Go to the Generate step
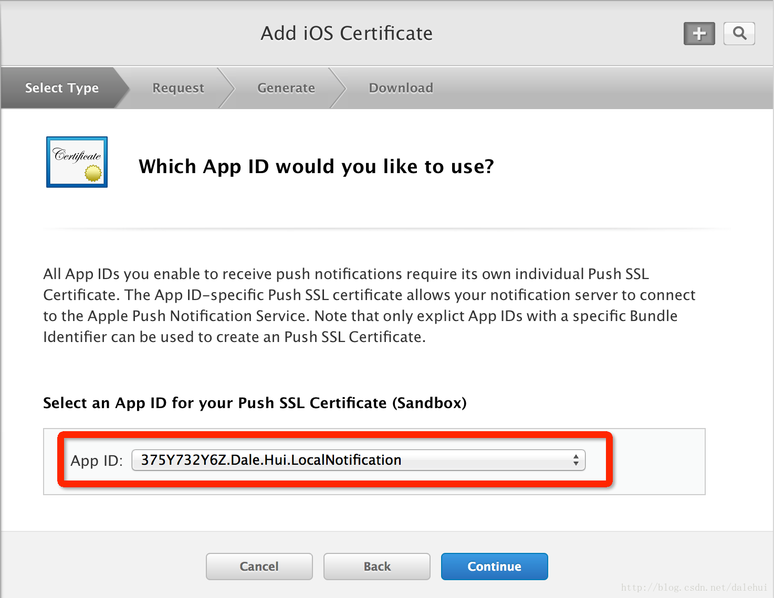 (286, 88)
